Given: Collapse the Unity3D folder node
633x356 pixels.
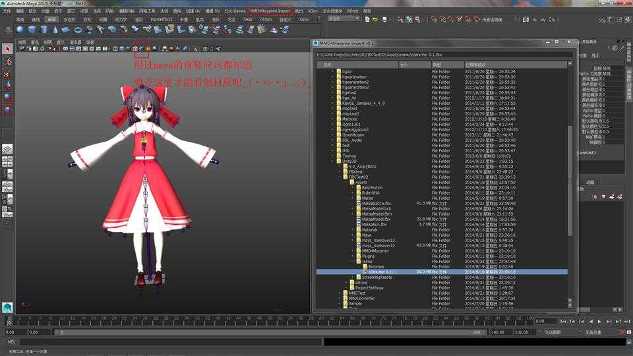Looking at the screenshot, I should [333, 161].
